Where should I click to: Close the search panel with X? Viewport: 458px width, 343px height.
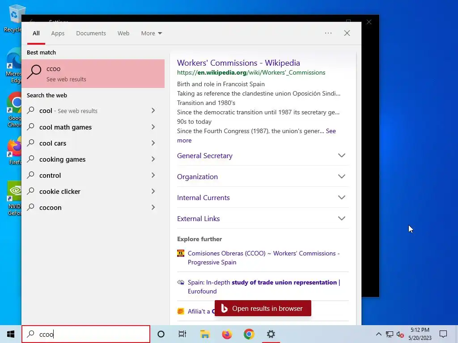(x=347, y=33)
